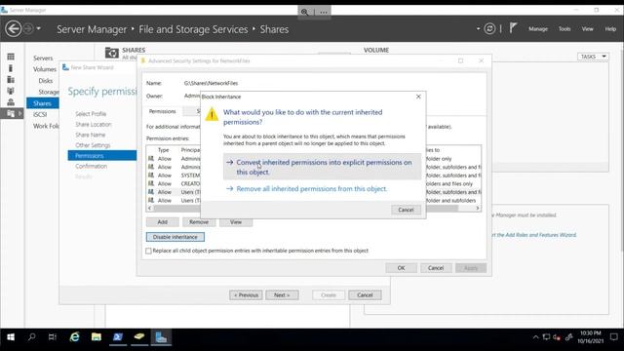Click the zoom magnifier in top toolbar

[x=304, y=12]
